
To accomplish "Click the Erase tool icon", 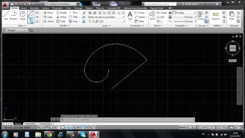I will click(84, 13).
